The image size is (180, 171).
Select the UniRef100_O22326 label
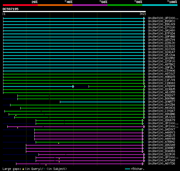[x=161, y=49]
